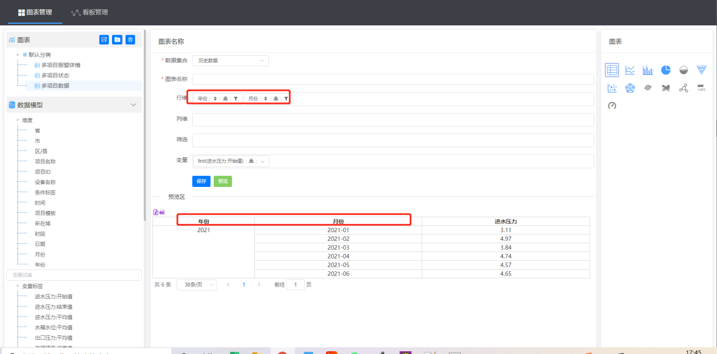Image resolution: width=717 pixels, height=354 pixels.
Task: Click into the 图表名称 input field
Action: pyautogui.click(x=393, y=79)
